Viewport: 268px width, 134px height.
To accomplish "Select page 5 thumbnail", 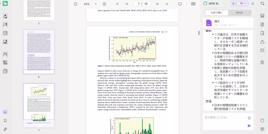I will click(x=39, y=10).
